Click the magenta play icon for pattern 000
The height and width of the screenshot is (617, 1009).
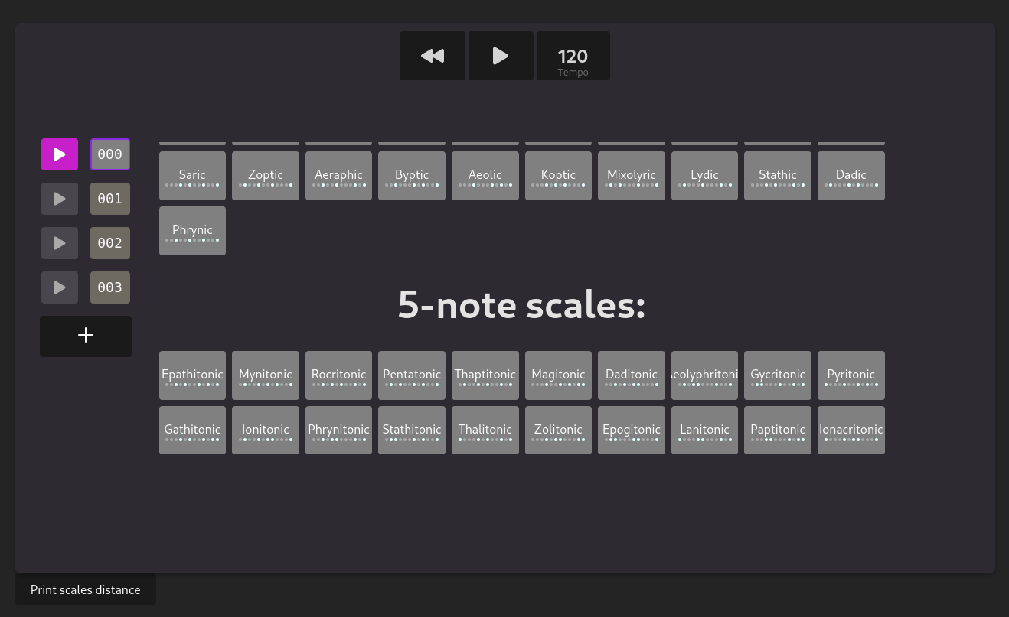60,154
